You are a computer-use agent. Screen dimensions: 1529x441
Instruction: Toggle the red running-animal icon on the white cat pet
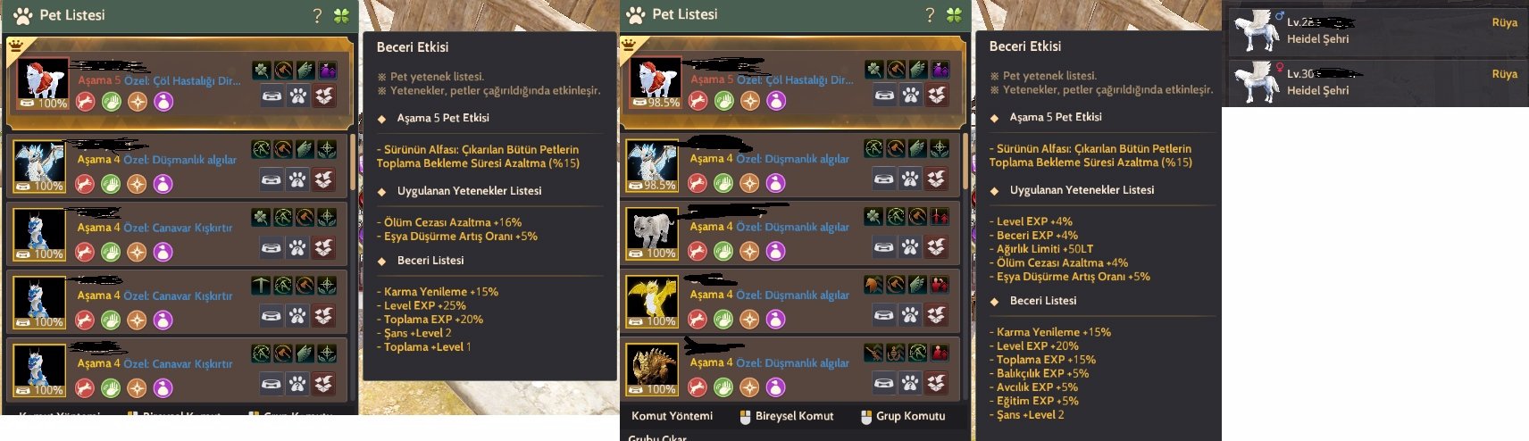(x=697, y=251)
